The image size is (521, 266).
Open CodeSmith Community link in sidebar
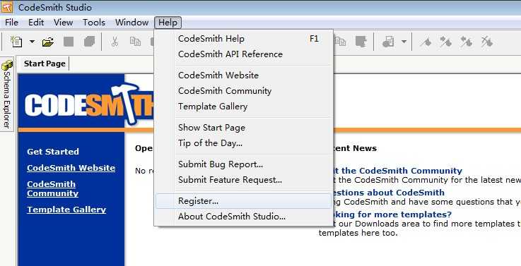(x=52, y=188)
